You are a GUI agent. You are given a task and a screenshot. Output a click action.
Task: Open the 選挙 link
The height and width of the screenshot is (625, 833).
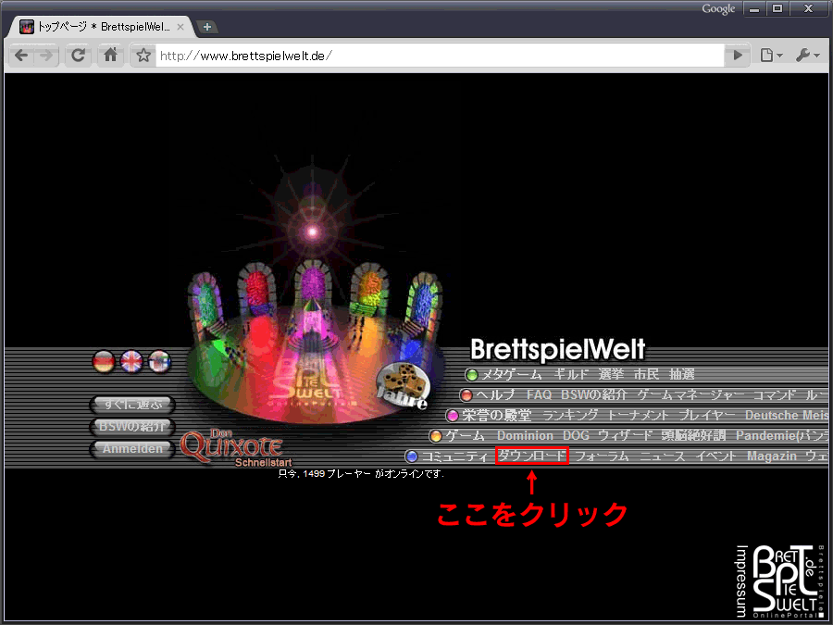611,375
